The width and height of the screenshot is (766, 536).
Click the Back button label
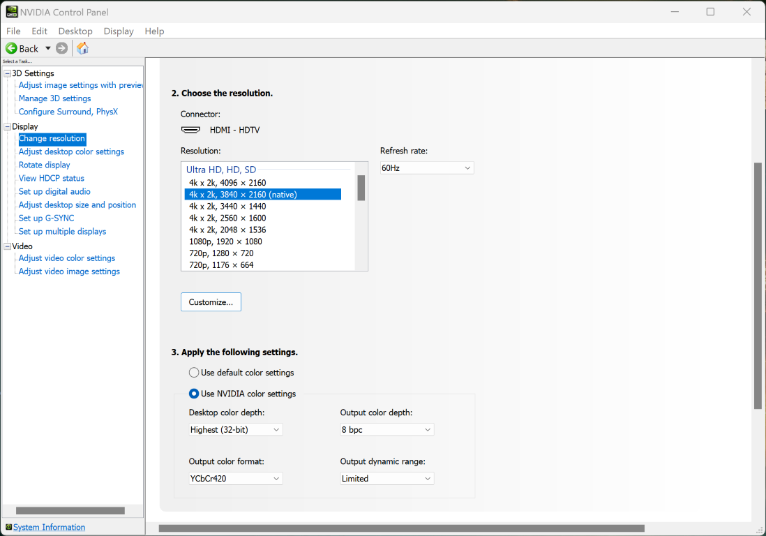29,48
